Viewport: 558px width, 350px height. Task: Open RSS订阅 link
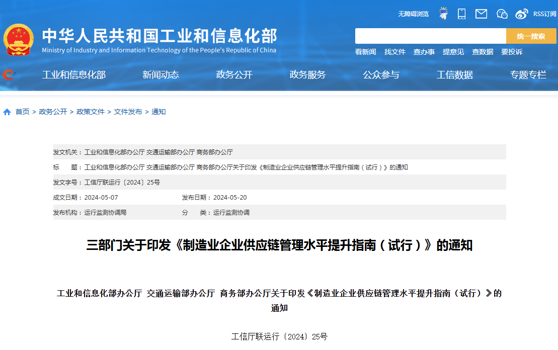[x=544, y=14]
